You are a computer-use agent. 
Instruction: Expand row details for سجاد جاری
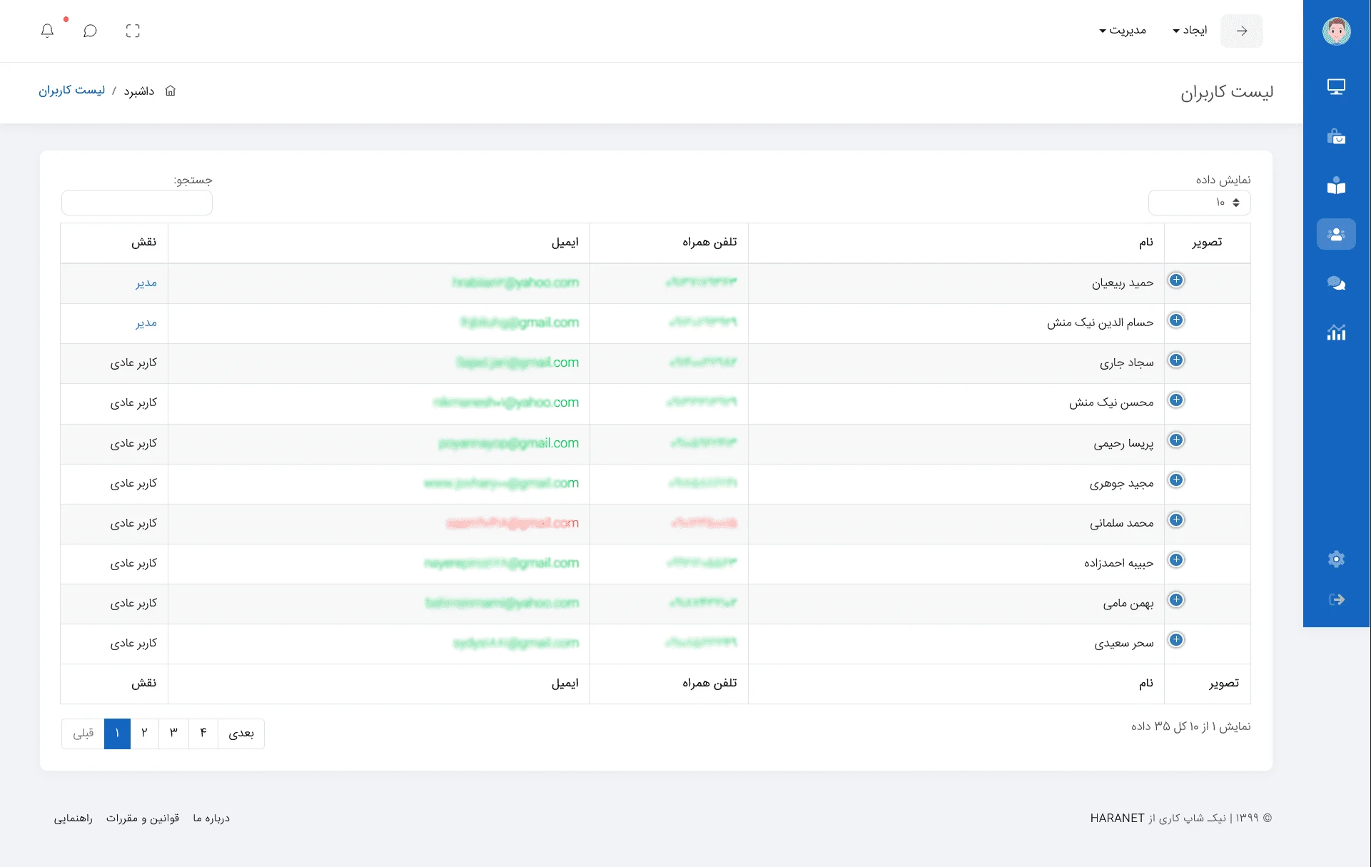point(1176,360)
